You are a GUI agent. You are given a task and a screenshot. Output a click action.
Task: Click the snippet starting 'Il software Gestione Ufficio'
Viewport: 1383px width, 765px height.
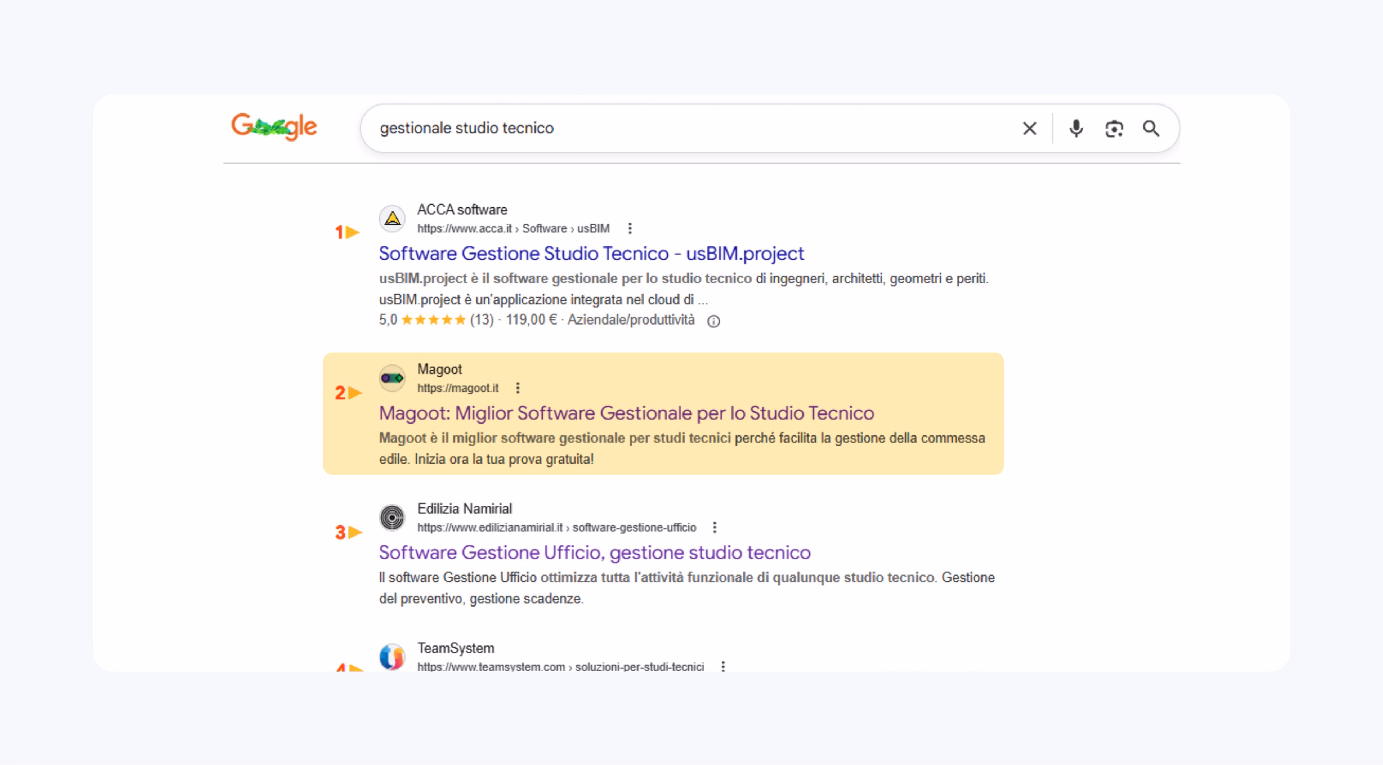(x=687, y=588)
